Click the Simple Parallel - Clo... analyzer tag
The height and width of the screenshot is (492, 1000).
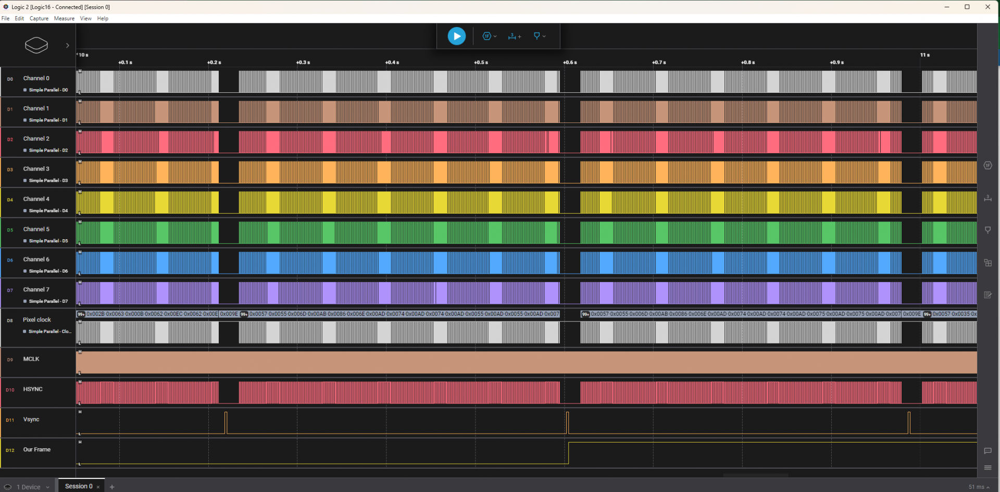47,331
